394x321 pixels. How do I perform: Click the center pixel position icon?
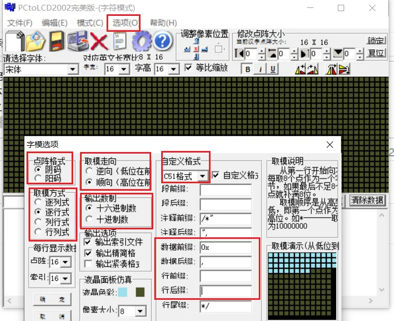tap(196, 49)
